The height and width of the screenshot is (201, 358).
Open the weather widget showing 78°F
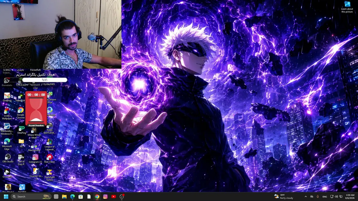284,197
